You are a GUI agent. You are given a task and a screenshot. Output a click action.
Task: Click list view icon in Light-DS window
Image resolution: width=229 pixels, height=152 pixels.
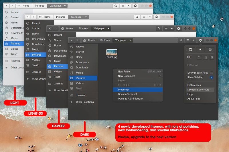click(144, 17)
